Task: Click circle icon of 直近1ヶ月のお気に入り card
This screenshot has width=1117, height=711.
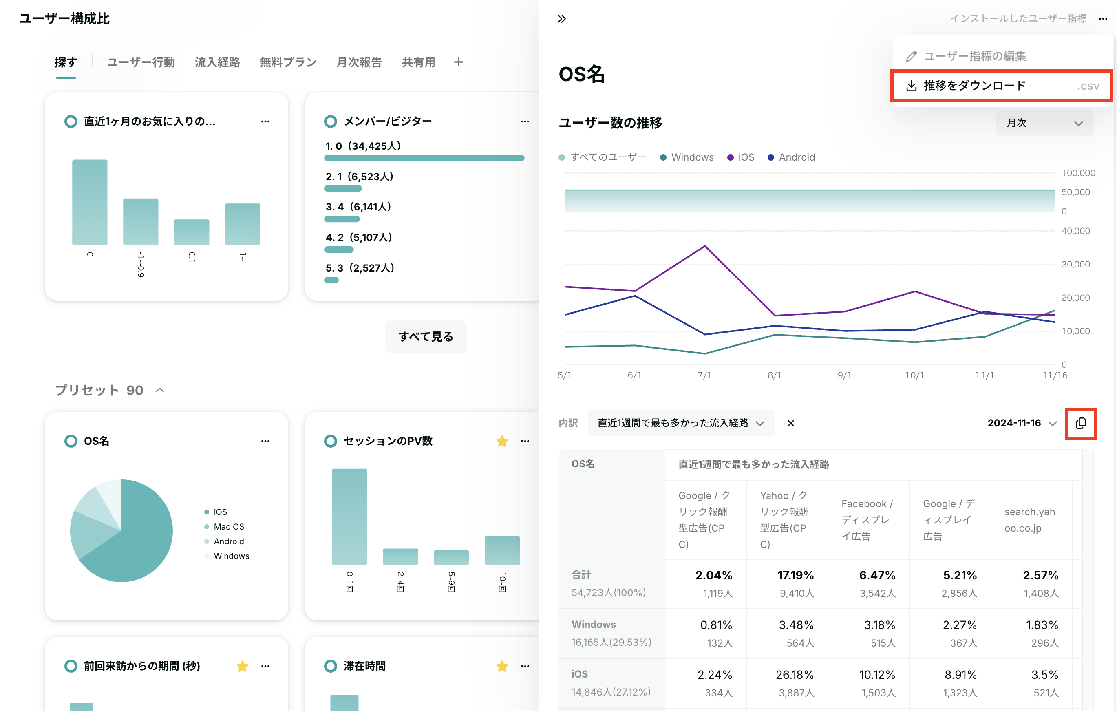Action: [x=71, y=121]
